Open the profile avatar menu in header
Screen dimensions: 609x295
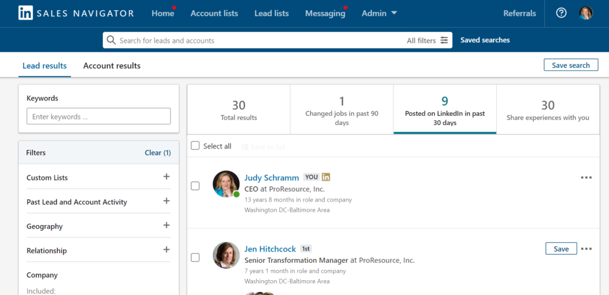point(586,13)
